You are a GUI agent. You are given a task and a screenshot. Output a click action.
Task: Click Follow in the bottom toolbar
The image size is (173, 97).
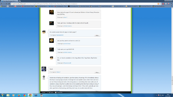coord(44,92)
